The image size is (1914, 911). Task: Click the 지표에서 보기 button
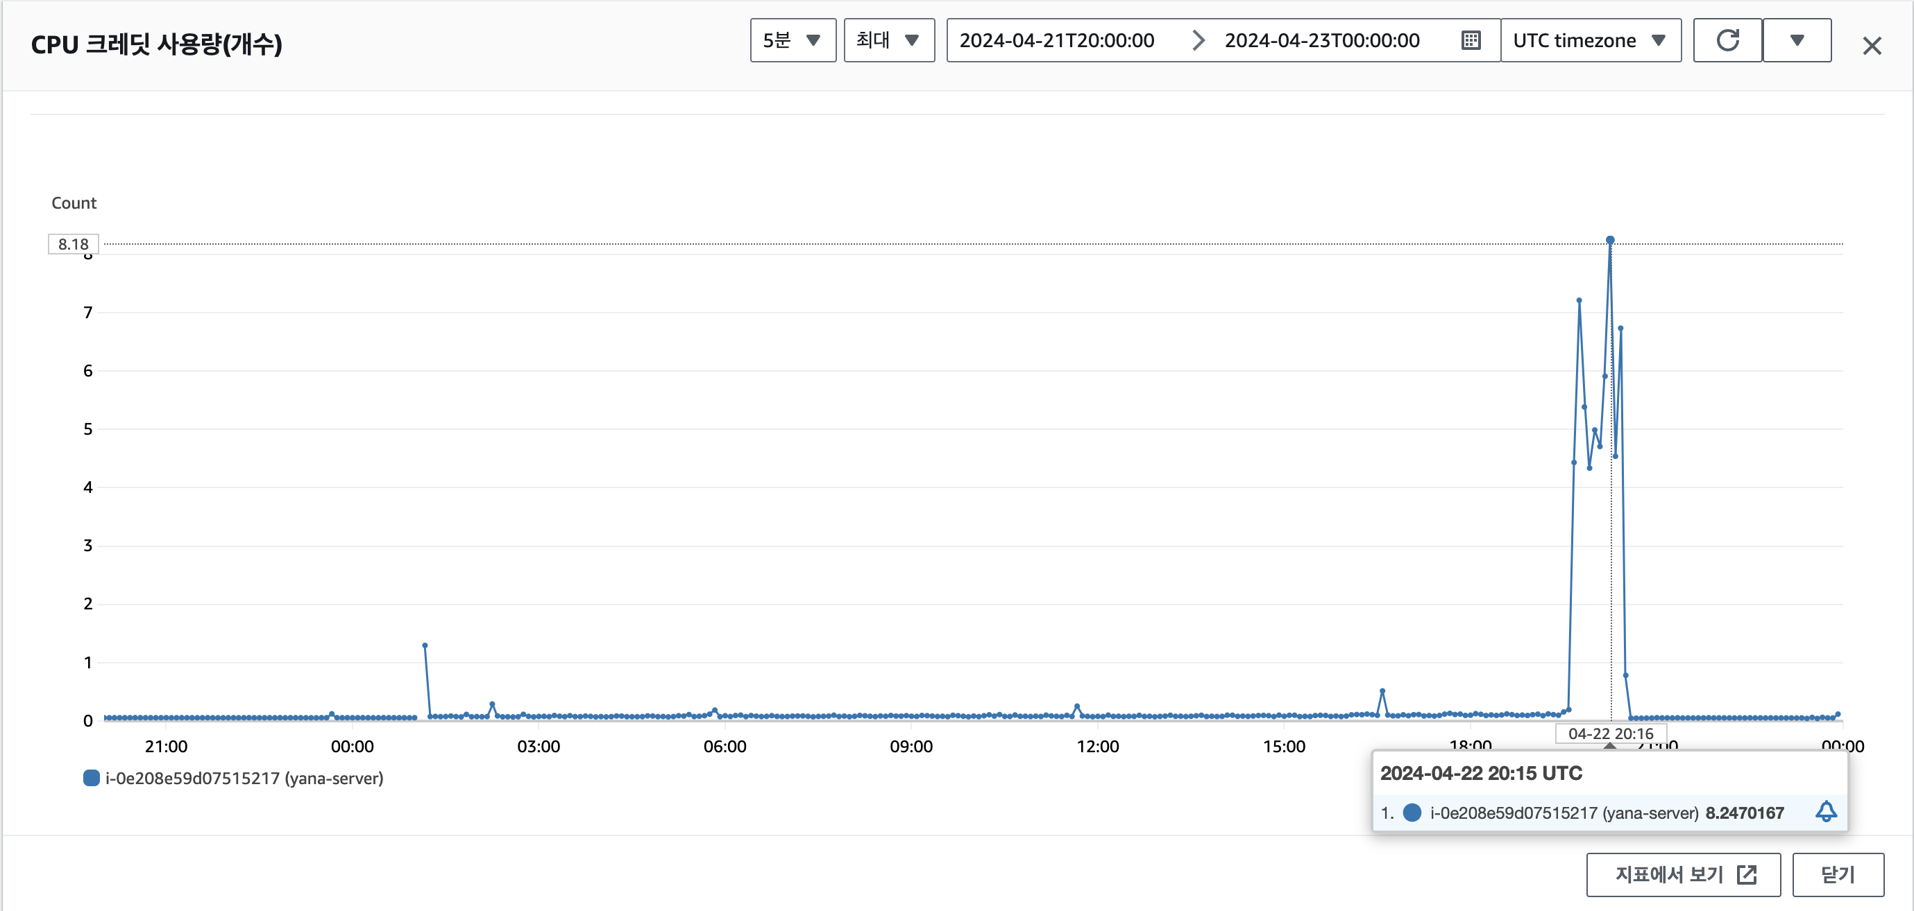click(1670, 875)
